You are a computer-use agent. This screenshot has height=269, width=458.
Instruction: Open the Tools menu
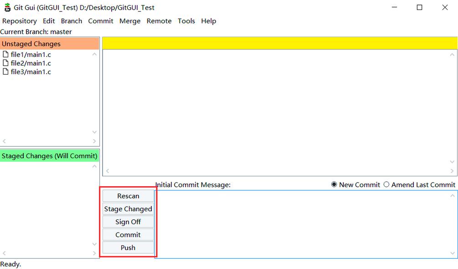(x=186, y=21)
